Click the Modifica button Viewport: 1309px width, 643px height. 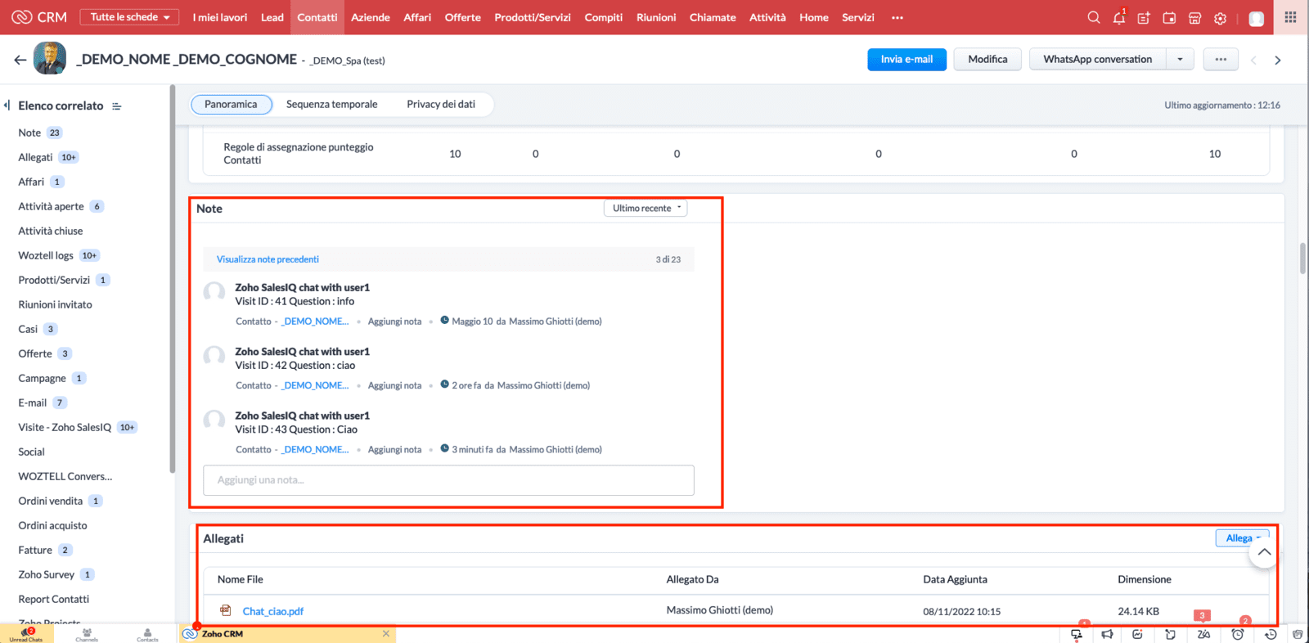coord(987,60)
